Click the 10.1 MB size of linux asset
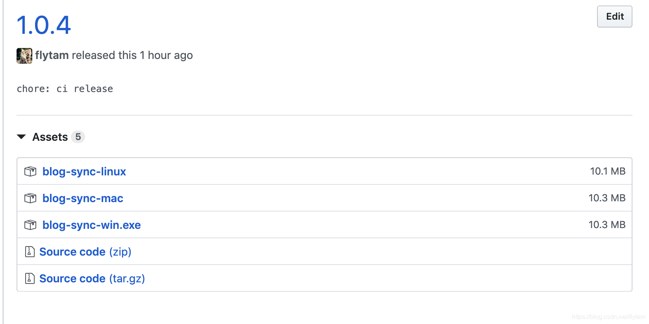Screen dimensions: 649x324 pyautogui.click(x=607, y=171)
